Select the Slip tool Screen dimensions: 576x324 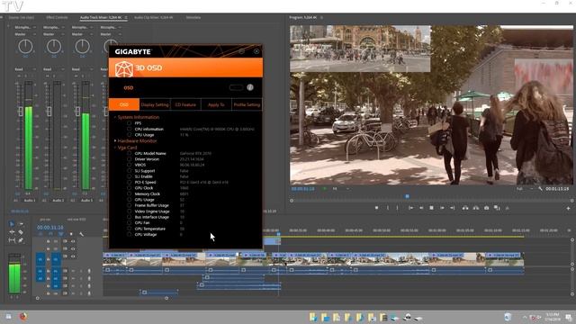click(x=12, y=240)
